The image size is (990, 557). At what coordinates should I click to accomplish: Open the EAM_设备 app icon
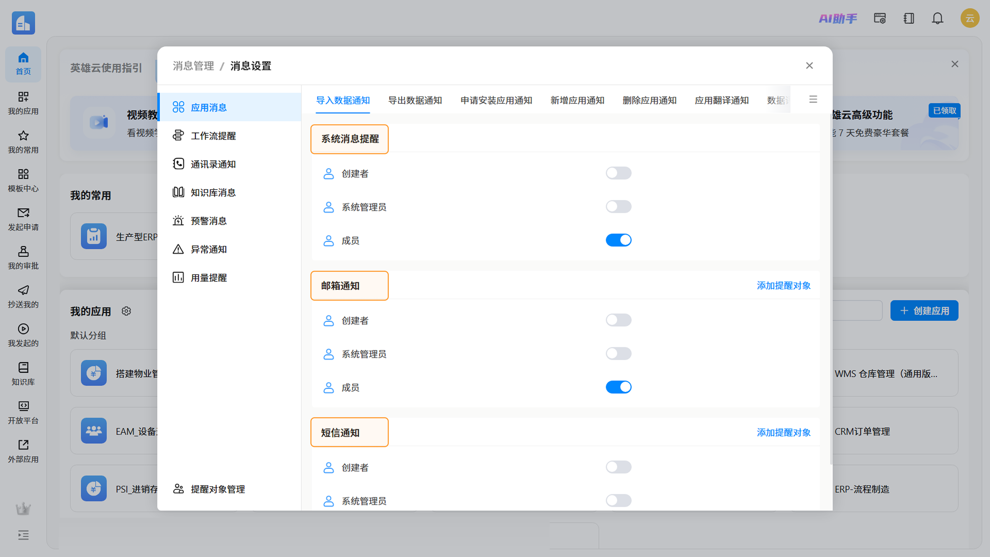[x=93, y=431]
